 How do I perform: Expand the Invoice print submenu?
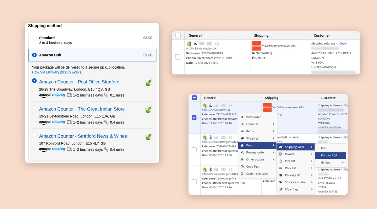click(296, 154)
